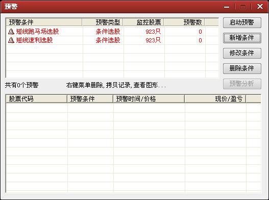Minimize the 预警 window
Image resolution: width=269 pixels, height=200 pixels.
[227, 7]
